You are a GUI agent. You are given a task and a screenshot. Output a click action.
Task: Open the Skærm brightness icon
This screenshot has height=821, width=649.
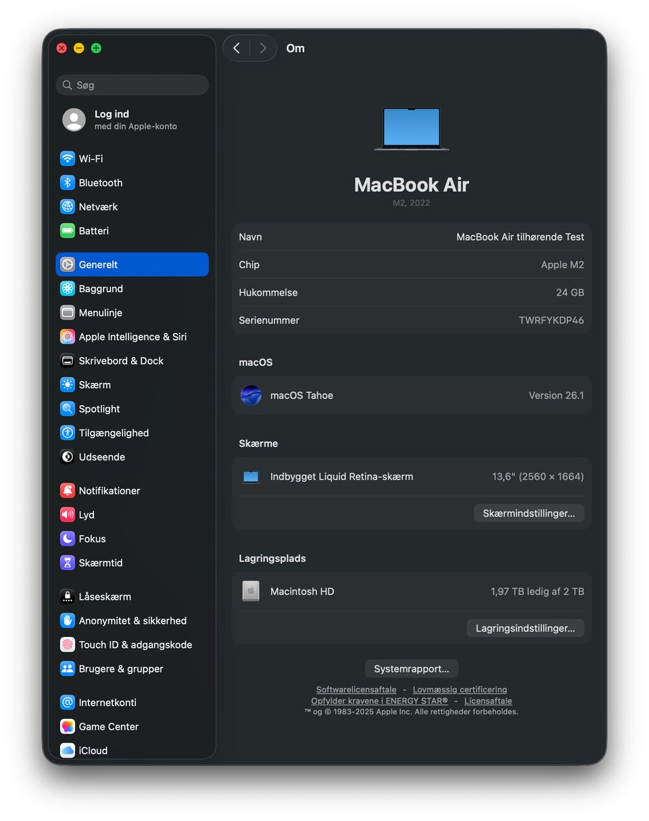[67, 385]
